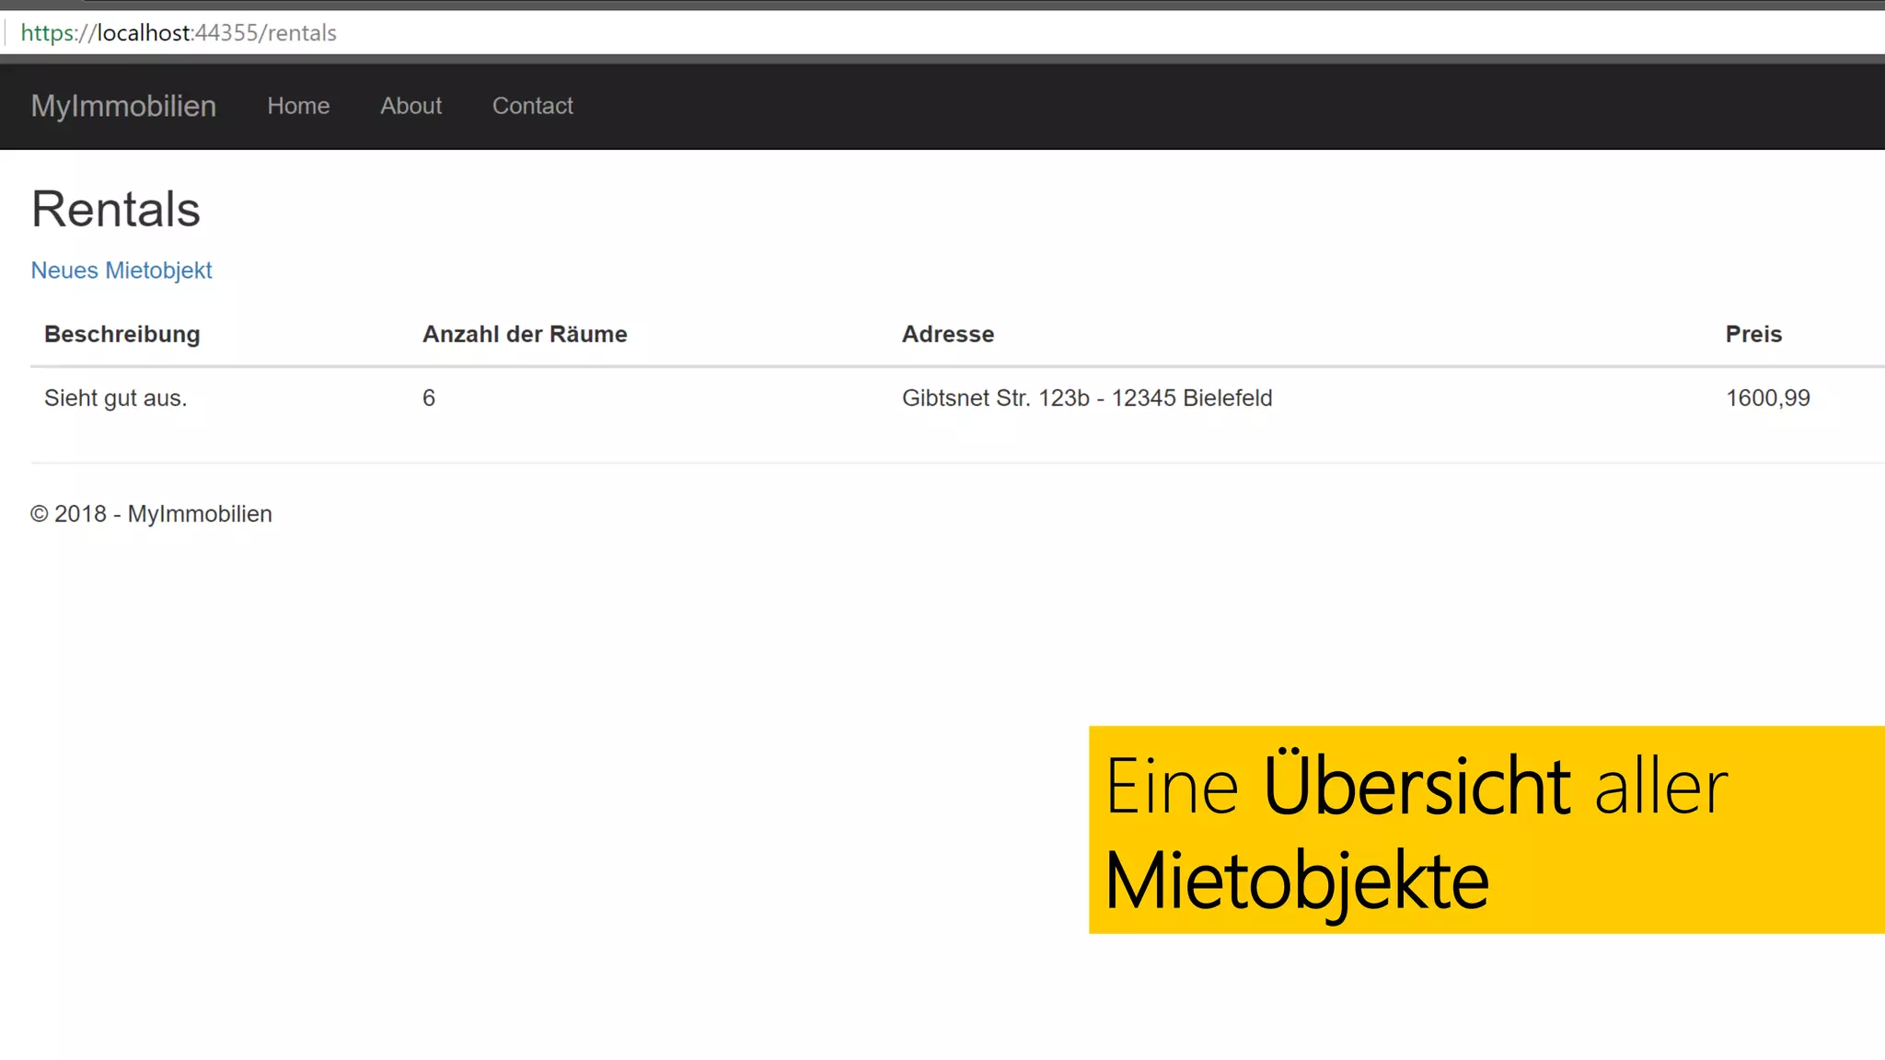Click the 2018 MyImmobilien footer text
The image size is (1885, 1060).
coord(152,514)
